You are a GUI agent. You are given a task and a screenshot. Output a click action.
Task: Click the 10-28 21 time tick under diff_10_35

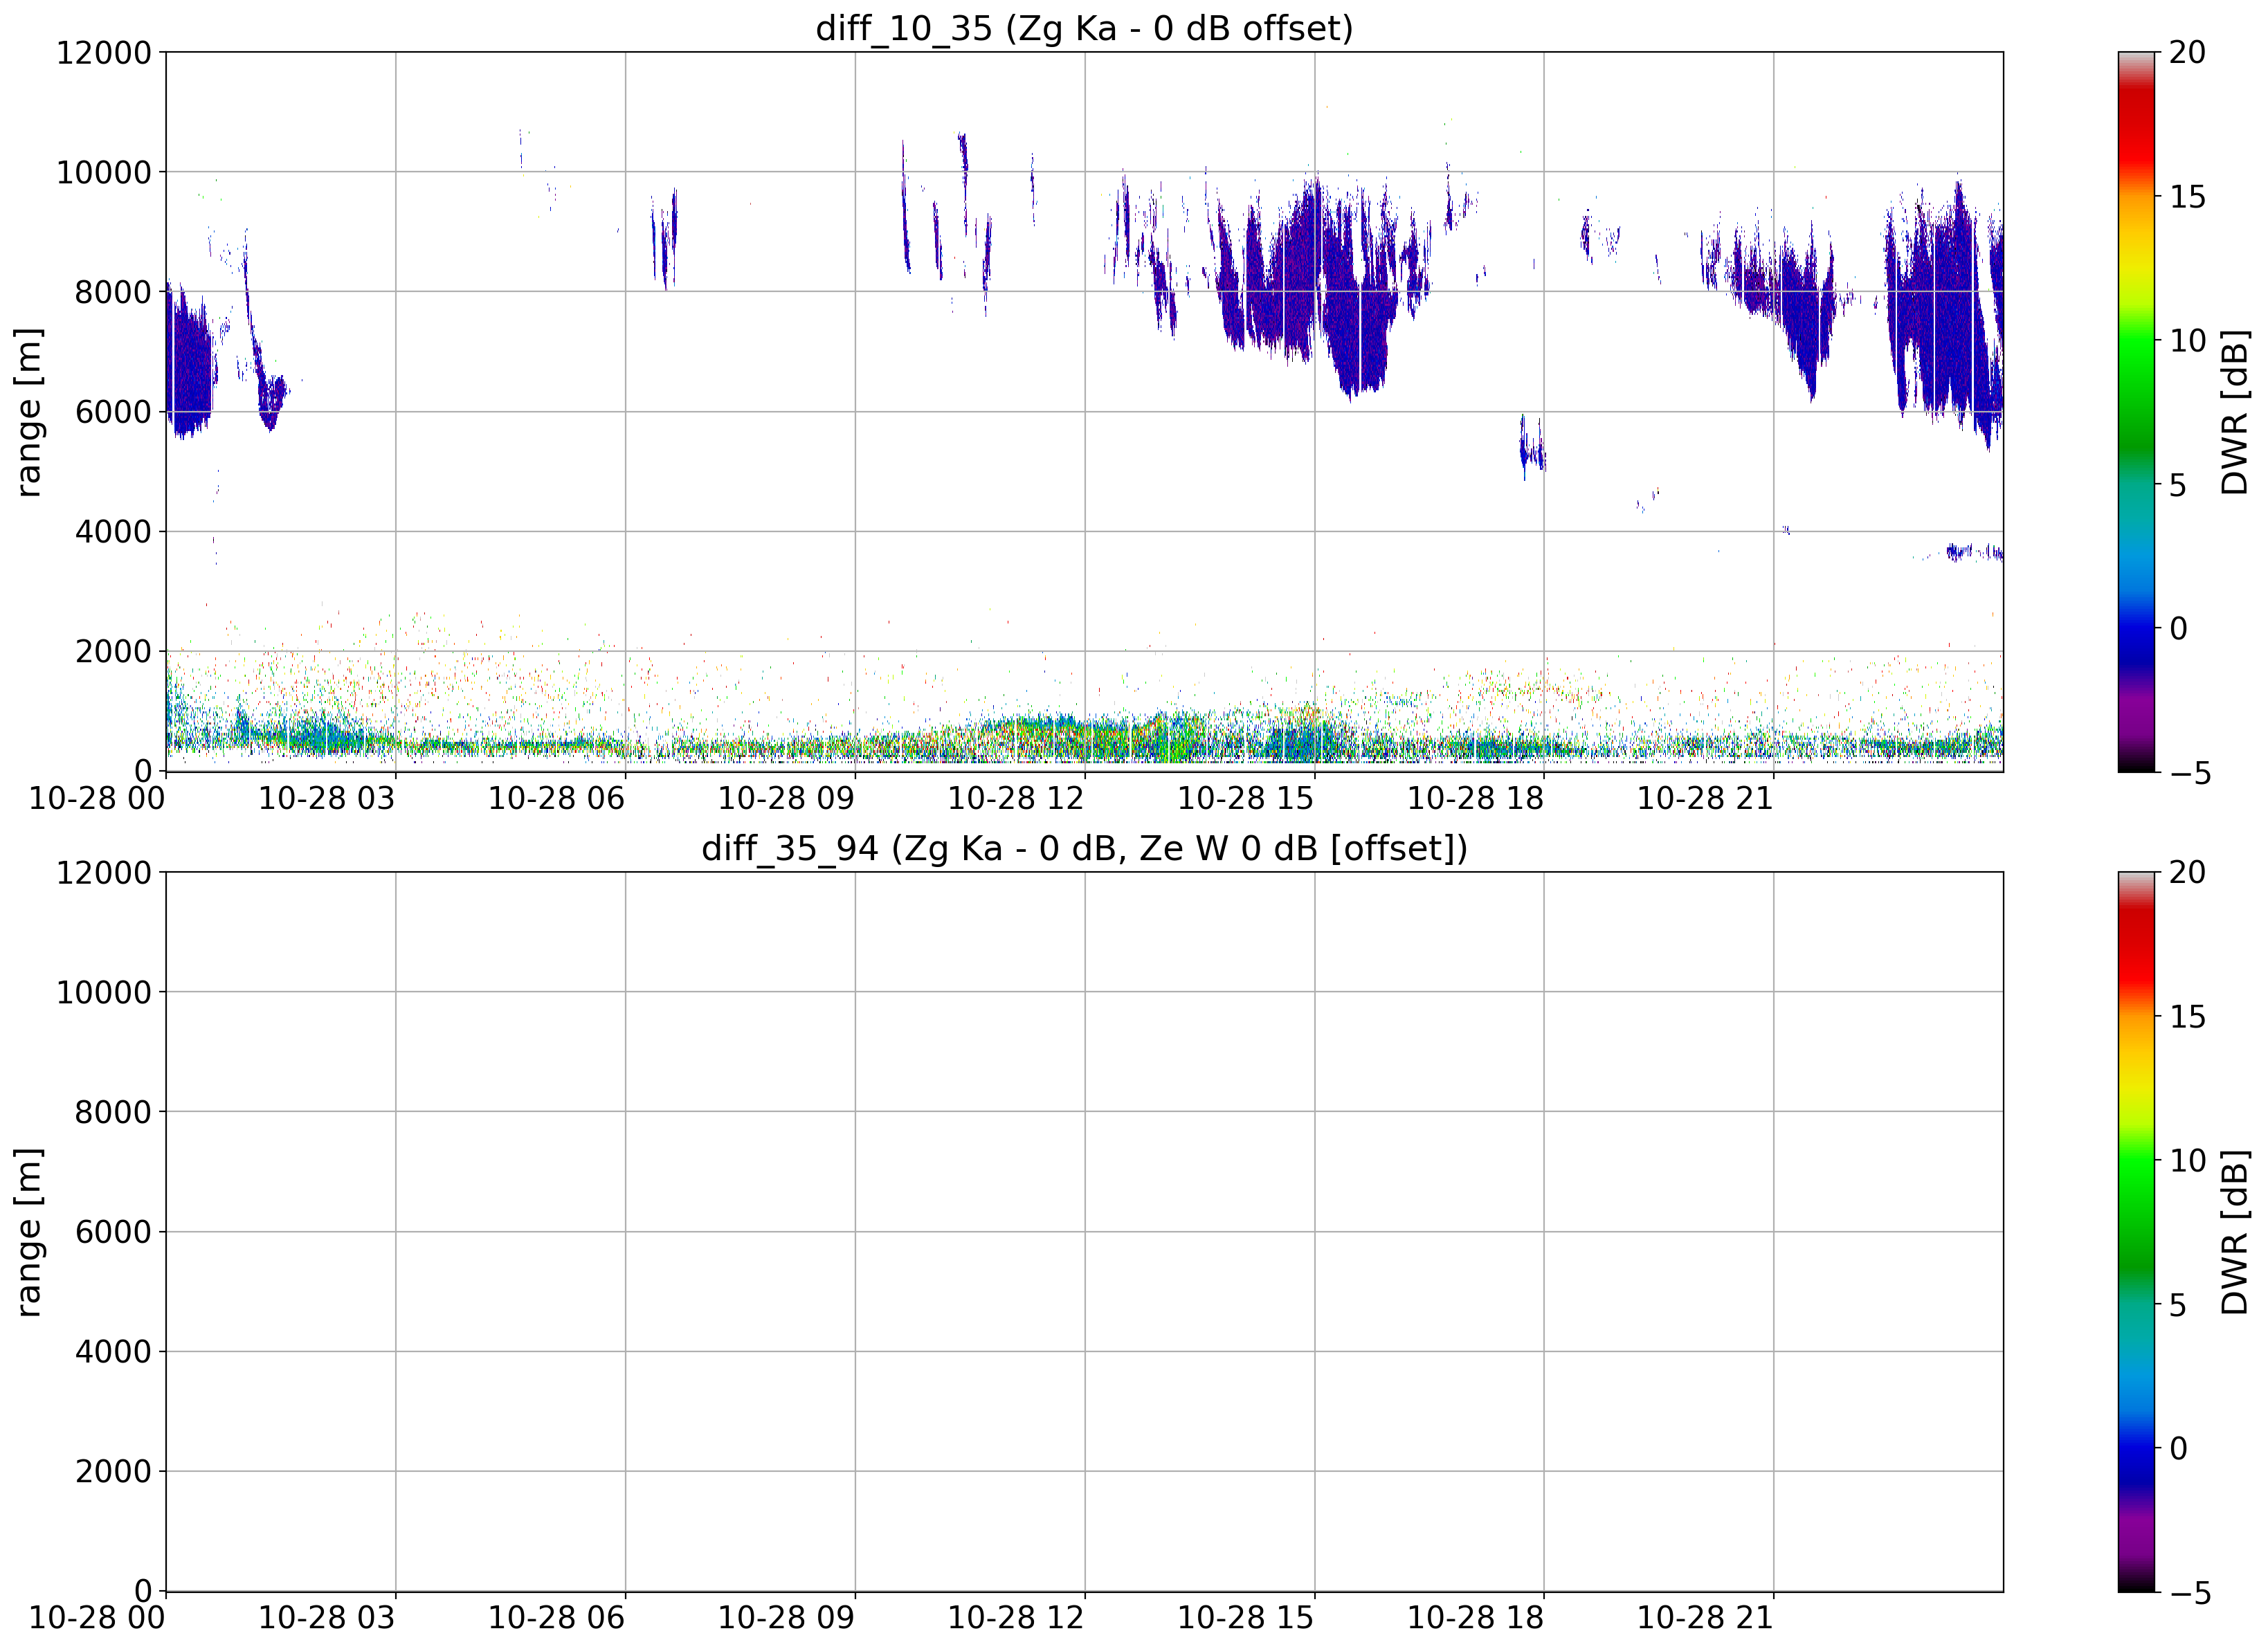(1704, 798)
